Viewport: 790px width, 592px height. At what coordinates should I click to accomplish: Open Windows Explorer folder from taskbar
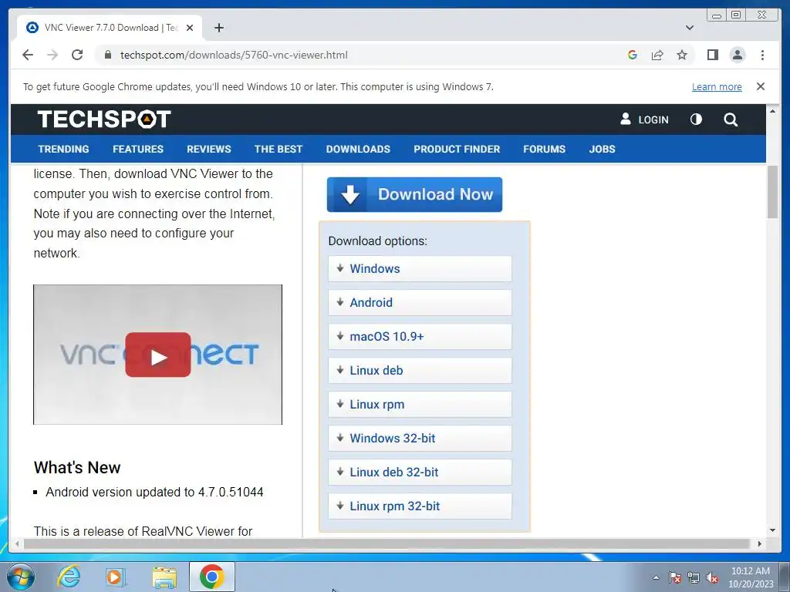164,577
